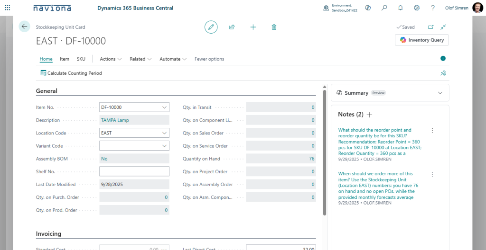Click Calculate Counting Period
Image resolution: width=486 pixels, height=250 pixels.
click(x=71, y=73)
